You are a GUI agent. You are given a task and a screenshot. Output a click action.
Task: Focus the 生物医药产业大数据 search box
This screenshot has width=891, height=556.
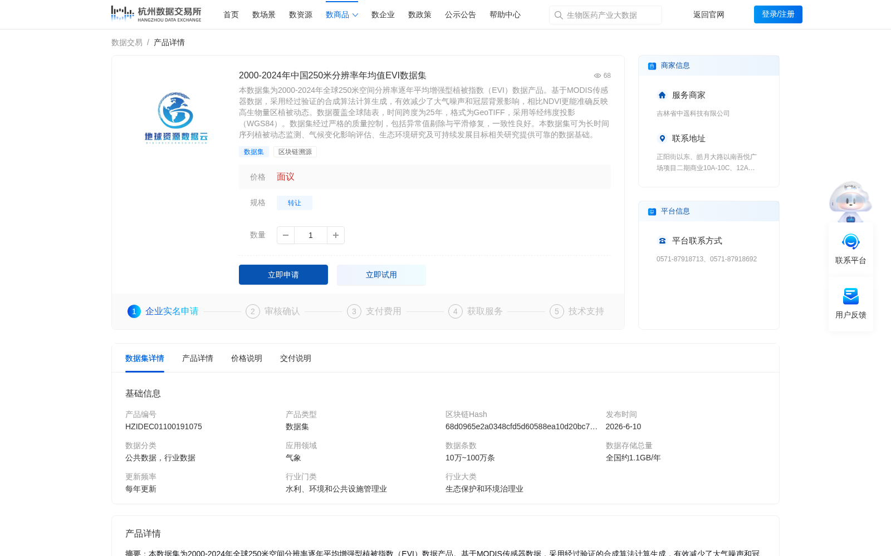(x=605, y=15)
